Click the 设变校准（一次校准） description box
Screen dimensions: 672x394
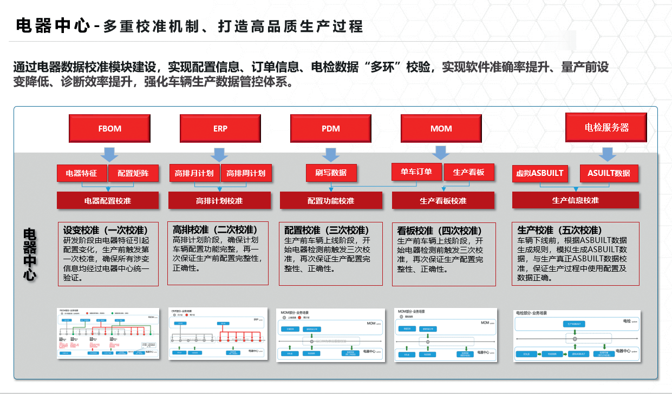[108, 253]
